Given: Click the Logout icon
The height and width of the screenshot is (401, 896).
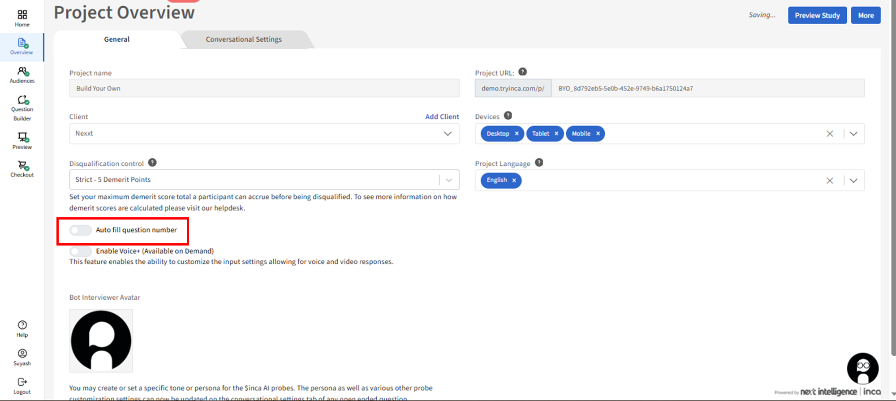Looking at the screenshot, I should (22, 382).
